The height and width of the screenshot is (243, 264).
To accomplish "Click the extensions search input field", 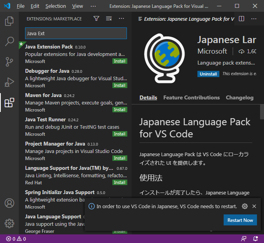I will [x=76, y=33].
